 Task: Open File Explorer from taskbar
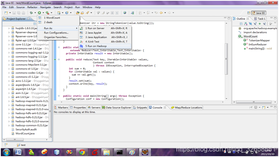click(107, 152)
